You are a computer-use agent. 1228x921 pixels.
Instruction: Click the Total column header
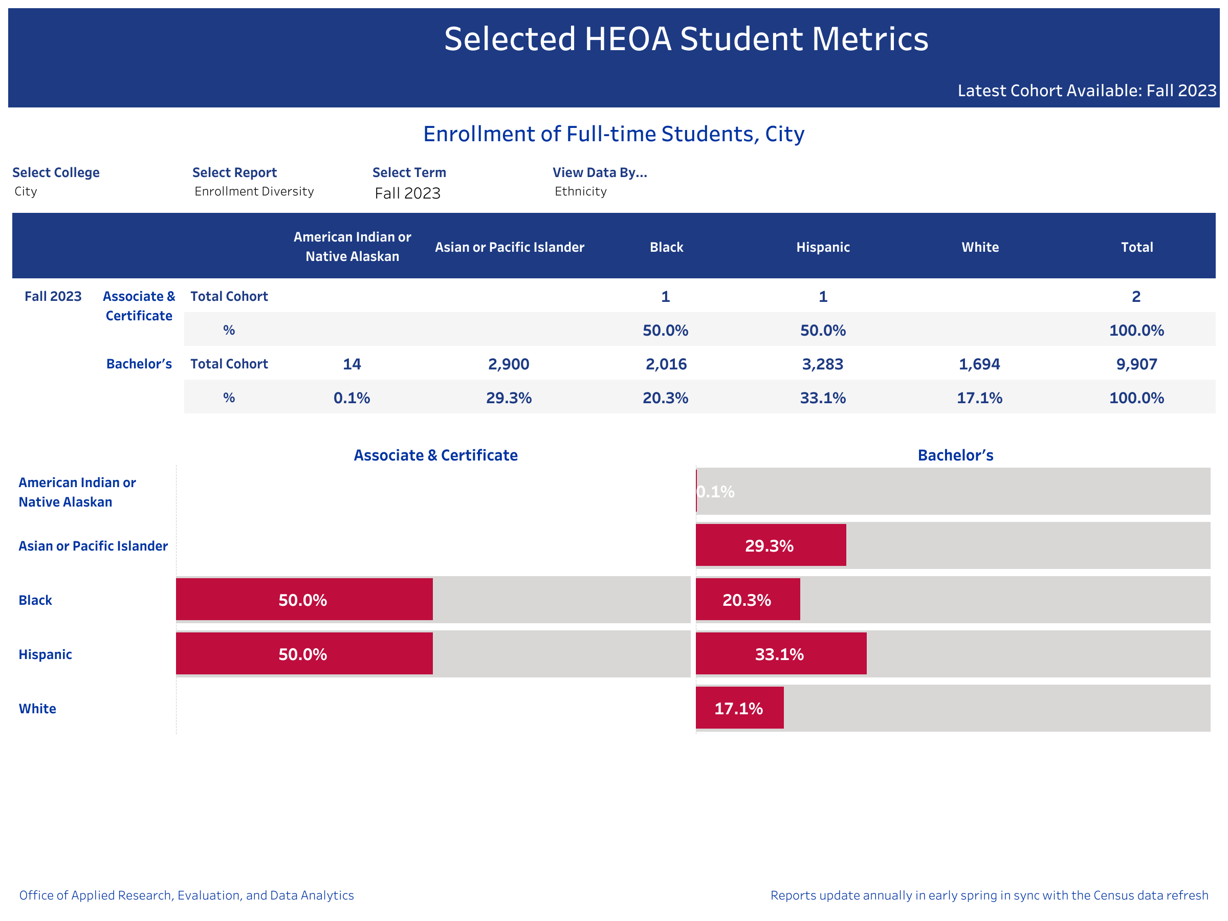click(1136, 247)
